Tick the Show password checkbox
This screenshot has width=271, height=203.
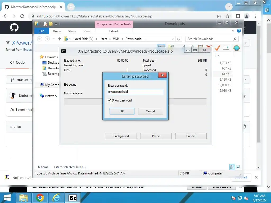pyautogui.click(x=109, y=100)
